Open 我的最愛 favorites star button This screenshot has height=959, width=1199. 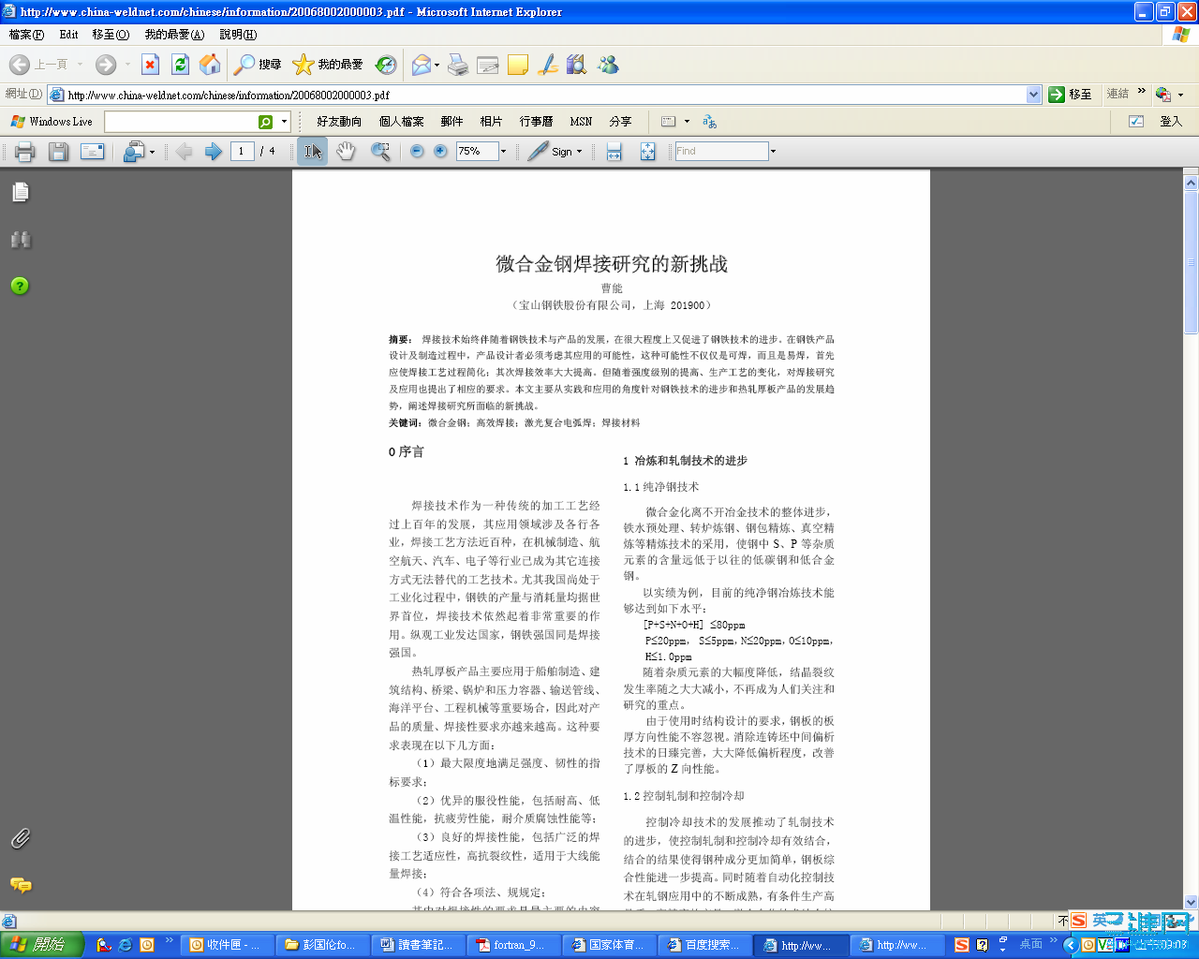328,65
